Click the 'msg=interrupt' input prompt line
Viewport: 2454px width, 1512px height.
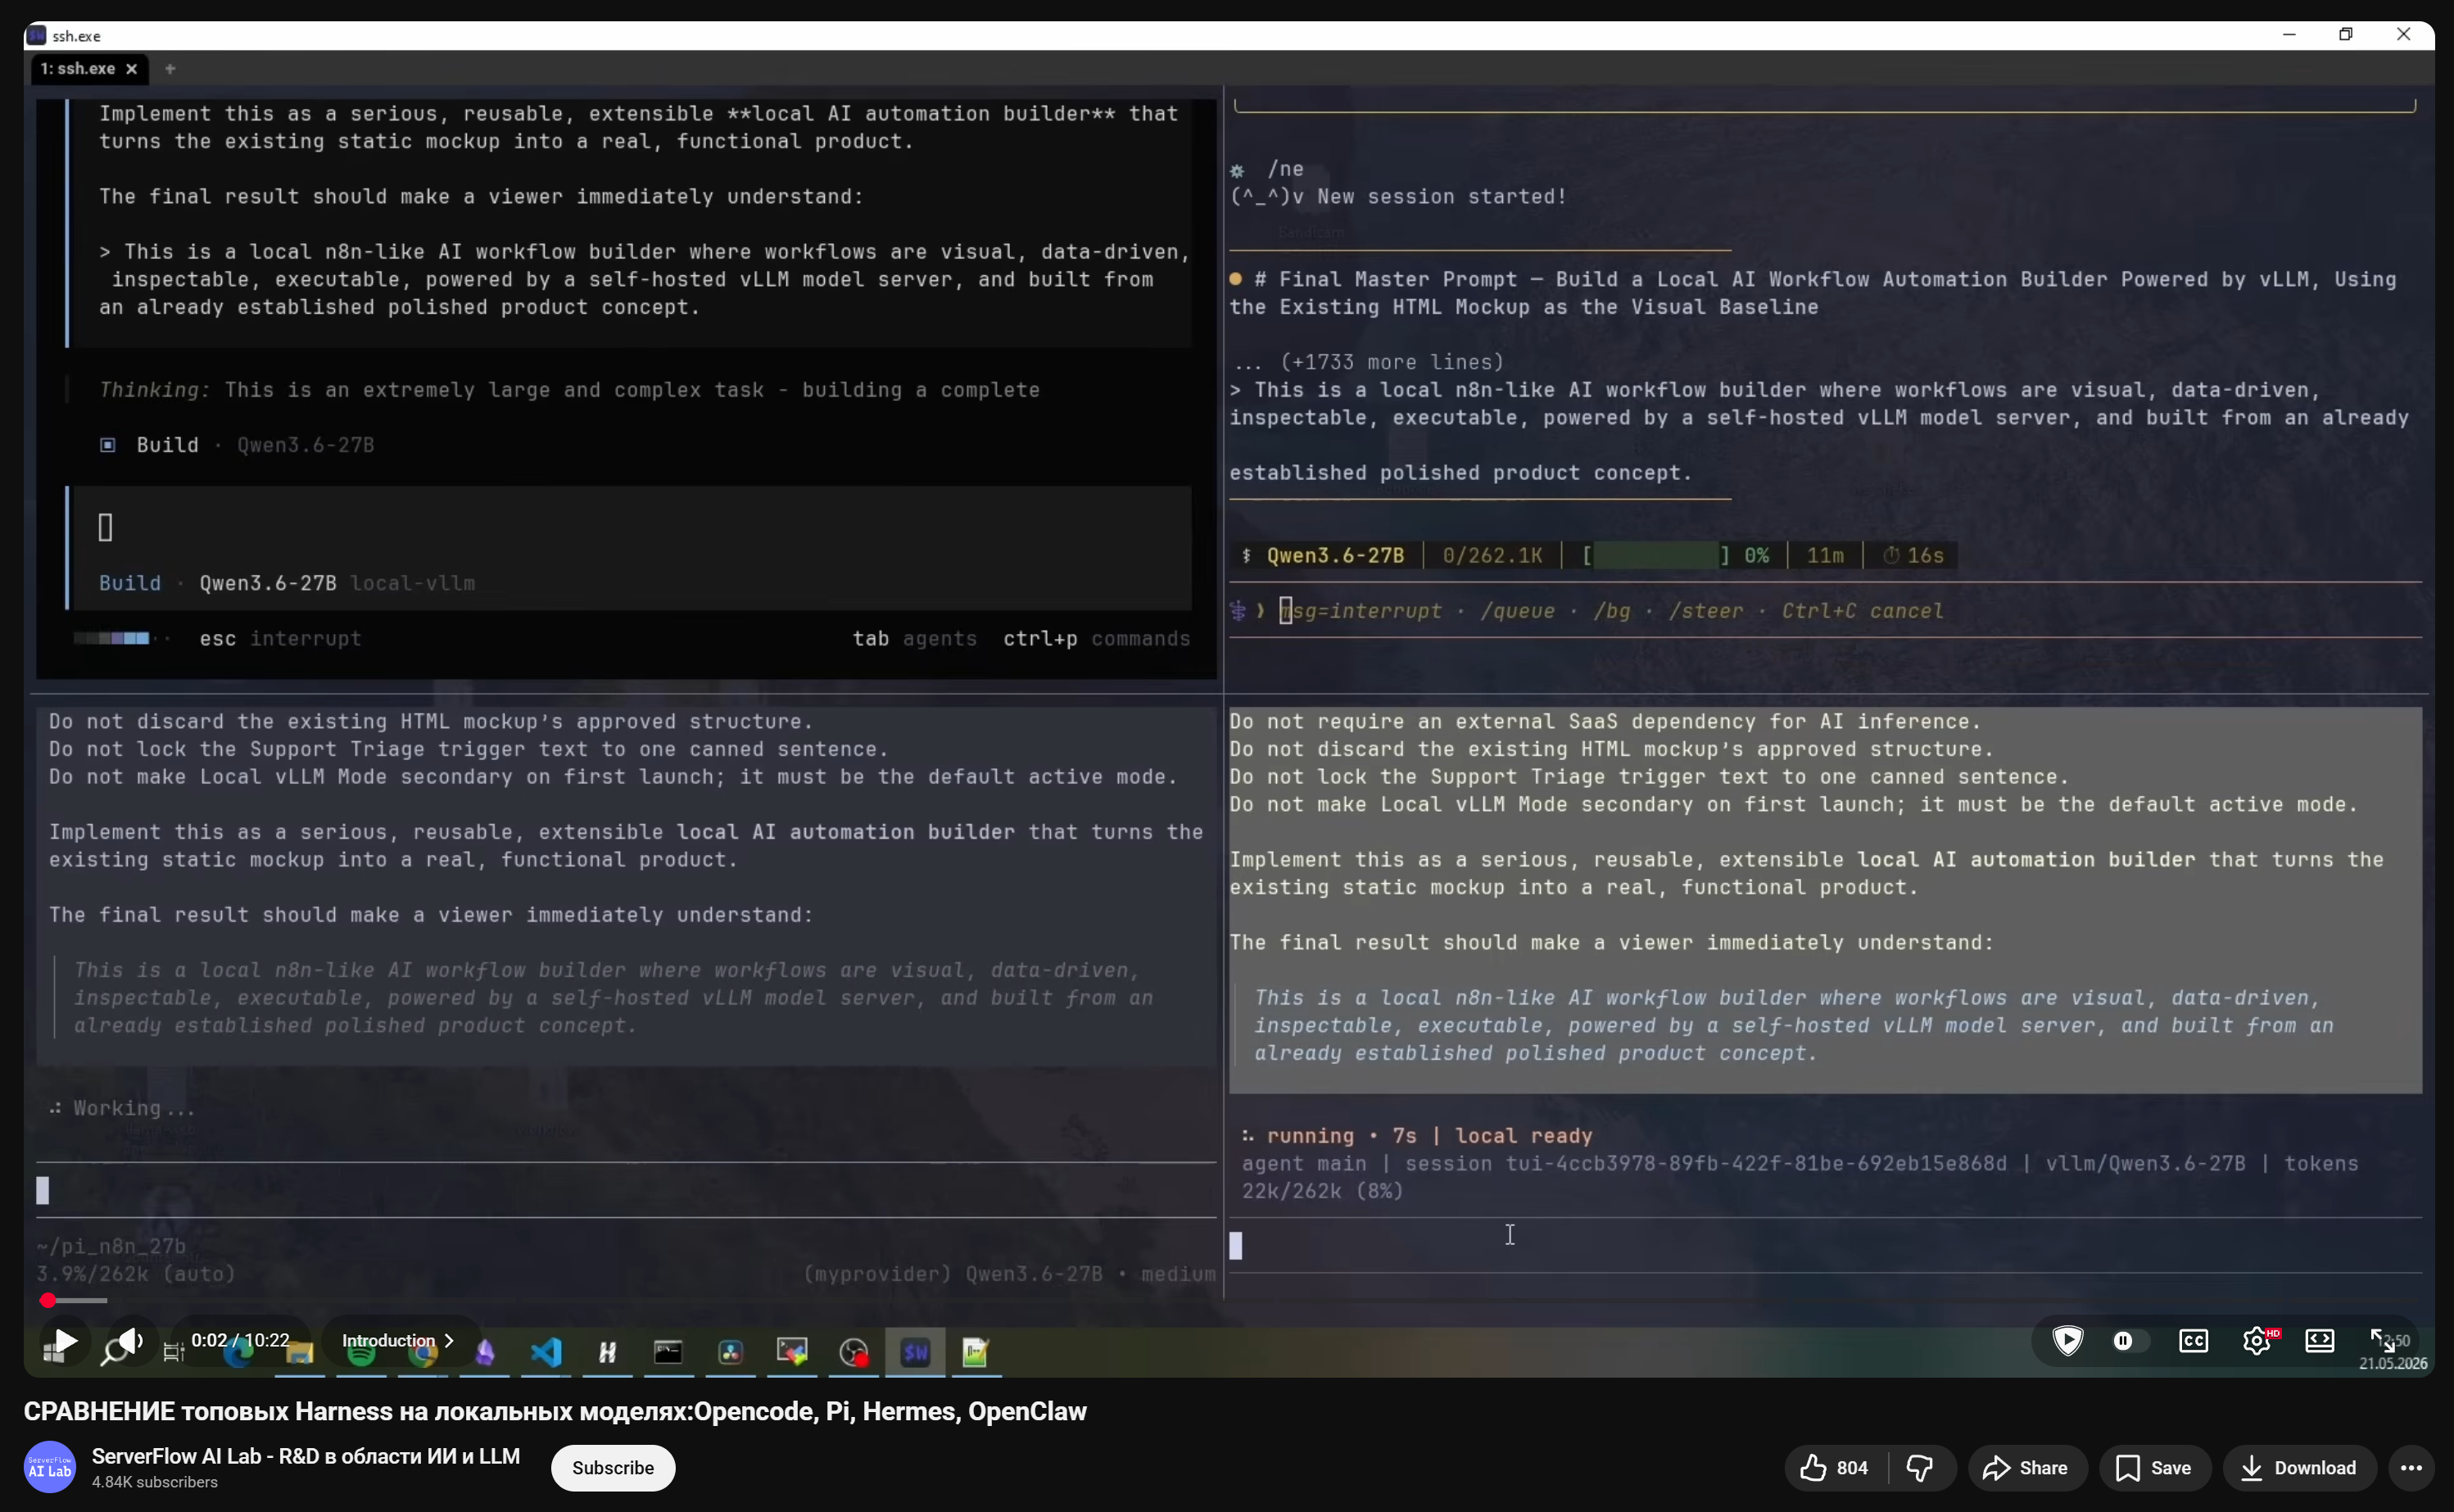(x=1613, y=610)
